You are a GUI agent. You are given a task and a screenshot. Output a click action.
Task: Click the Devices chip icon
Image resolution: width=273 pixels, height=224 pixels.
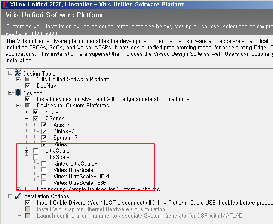(x=18, y=92)
